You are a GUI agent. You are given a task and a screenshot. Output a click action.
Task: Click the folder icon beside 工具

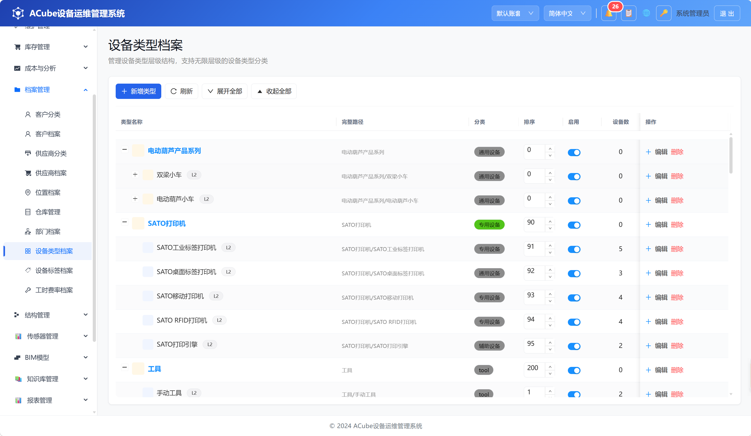click(x=138, y=369)
